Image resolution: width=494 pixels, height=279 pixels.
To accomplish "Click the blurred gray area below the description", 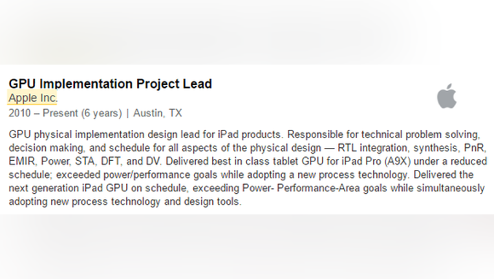I will point(247,247).
